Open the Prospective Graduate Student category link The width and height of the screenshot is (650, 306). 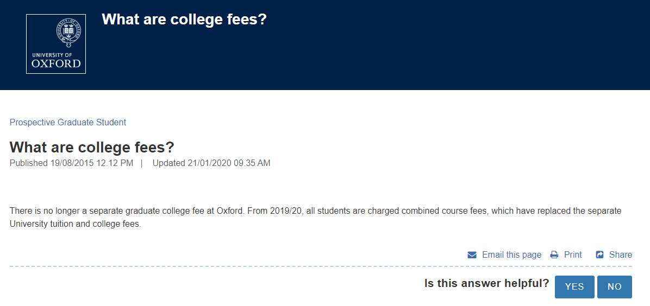click(x=68, y=122)
